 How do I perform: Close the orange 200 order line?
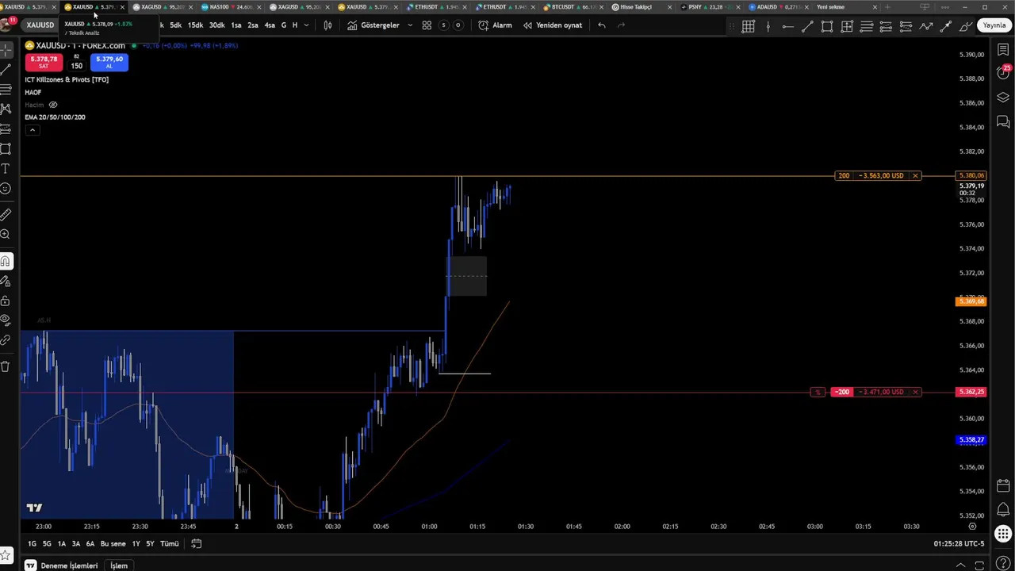pos(915,175)
